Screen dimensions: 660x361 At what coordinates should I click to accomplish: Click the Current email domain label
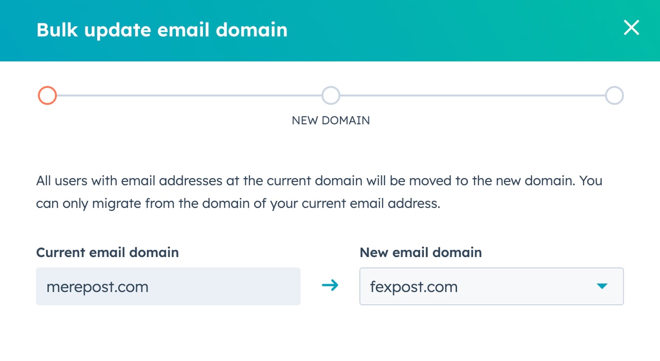coord(107,252)
